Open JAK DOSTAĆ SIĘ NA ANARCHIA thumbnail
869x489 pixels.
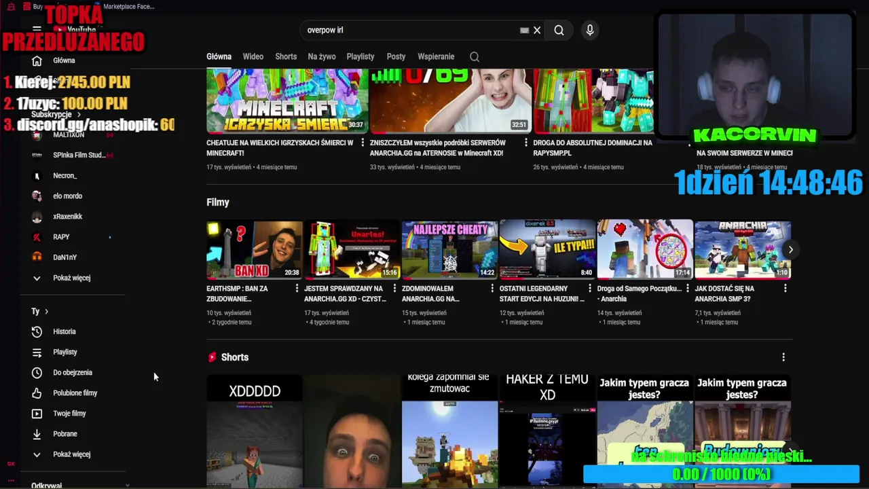click(743, 249)
